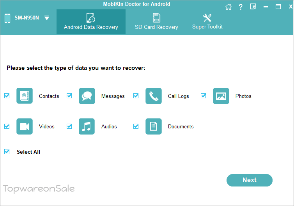This screenshot has height=206, width=294.
Task: Click the Documents label
Action: point(181,126)
